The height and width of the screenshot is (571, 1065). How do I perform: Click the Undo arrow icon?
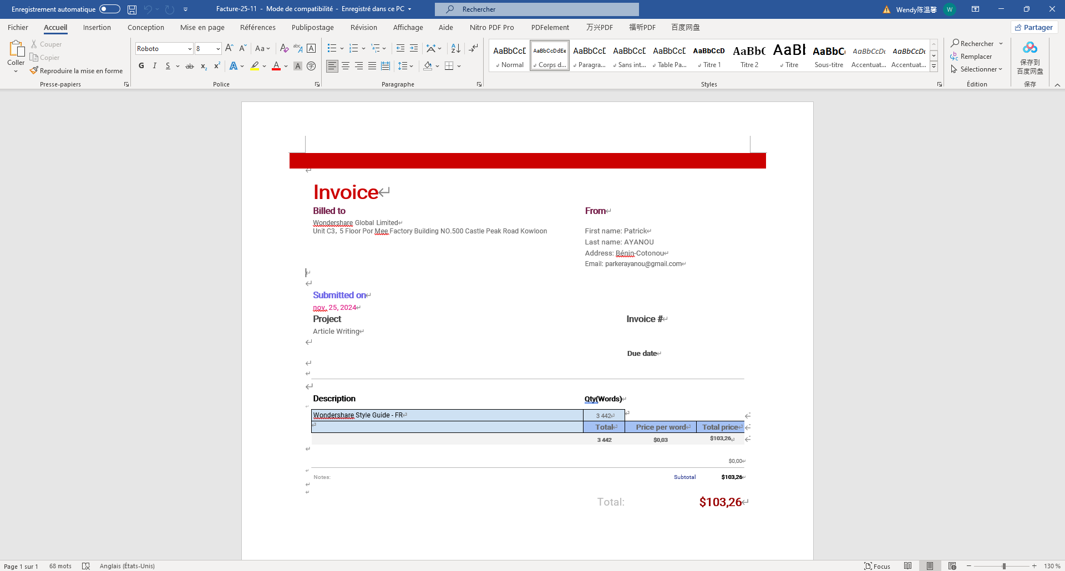[x=148, y=9]
